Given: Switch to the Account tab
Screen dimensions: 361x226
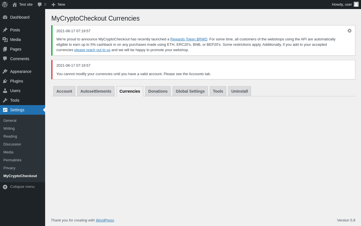Looking at the screenshot, I should [64, 91].
